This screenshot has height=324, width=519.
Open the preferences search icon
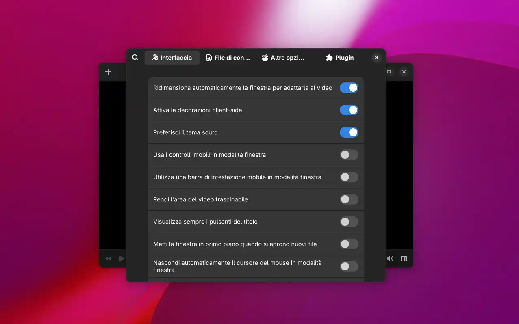(135, 58)
